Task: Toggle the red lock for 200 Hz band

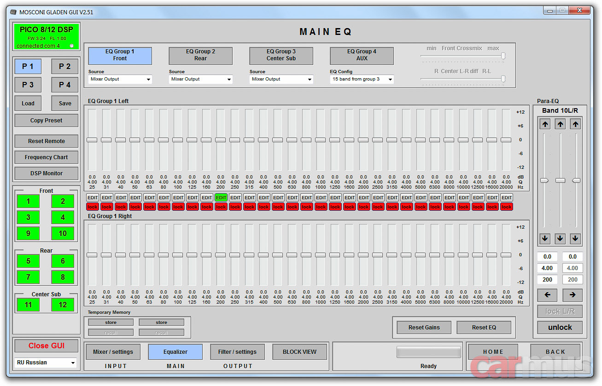Action: click(221, 207)
